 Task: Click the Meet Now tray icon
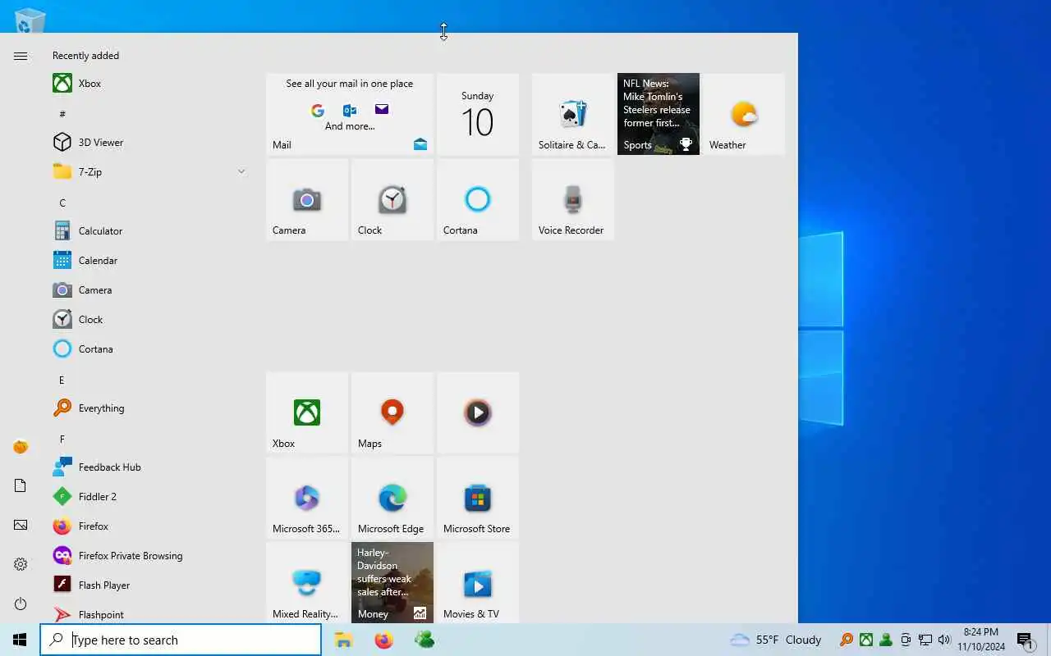pyautogui.click(x=905, y=640)
